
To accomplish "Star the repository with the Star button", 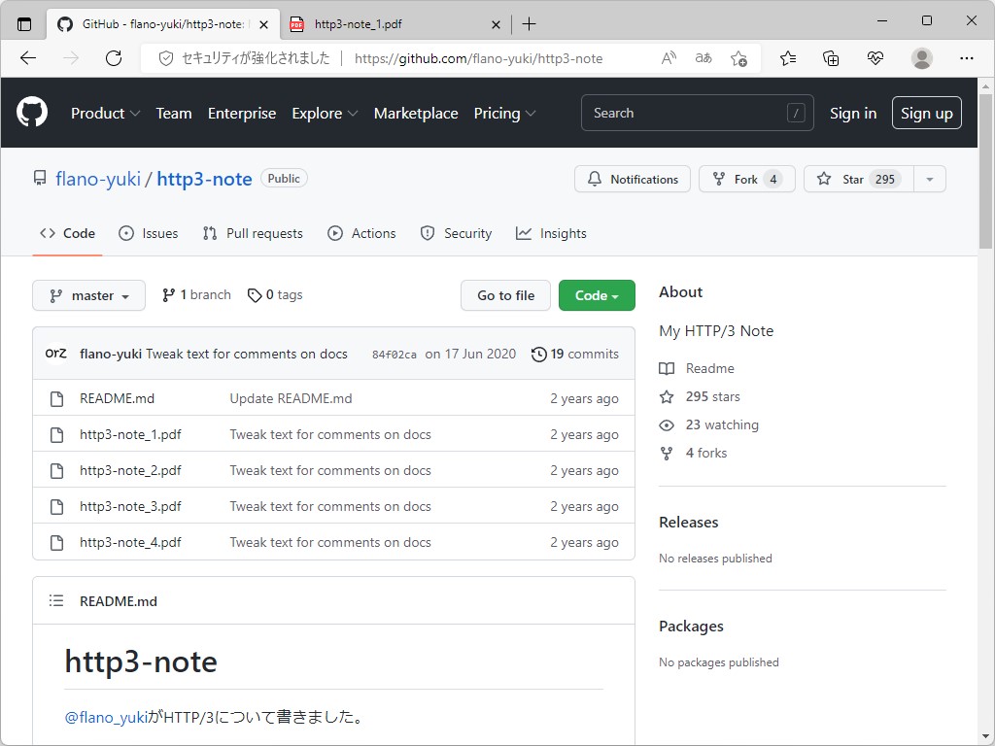I will pyautogui.click(x=856, y=179).
